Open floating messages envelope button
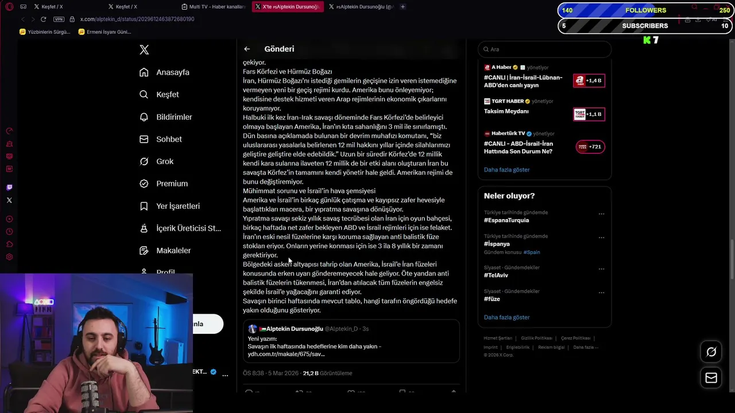This screenshot has width=735, height=413. click(711, 377)
